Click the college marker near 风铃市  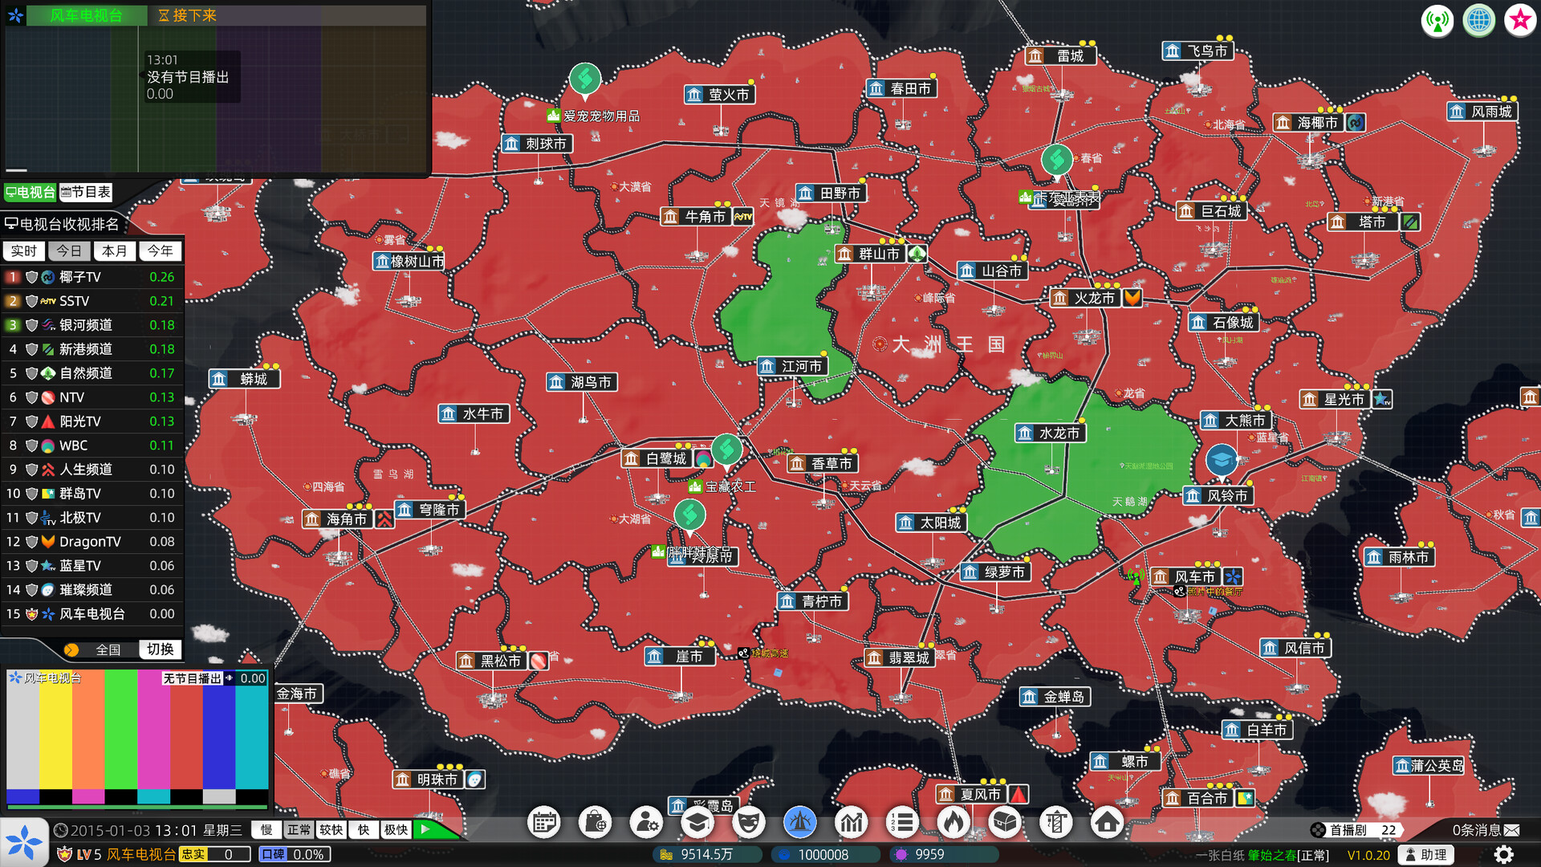tap(1222, 462)
